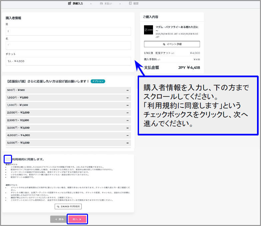This screenshot has width=261, height=226.
Task: Open the イベント詳細 button
Action: tap(172, 44)
